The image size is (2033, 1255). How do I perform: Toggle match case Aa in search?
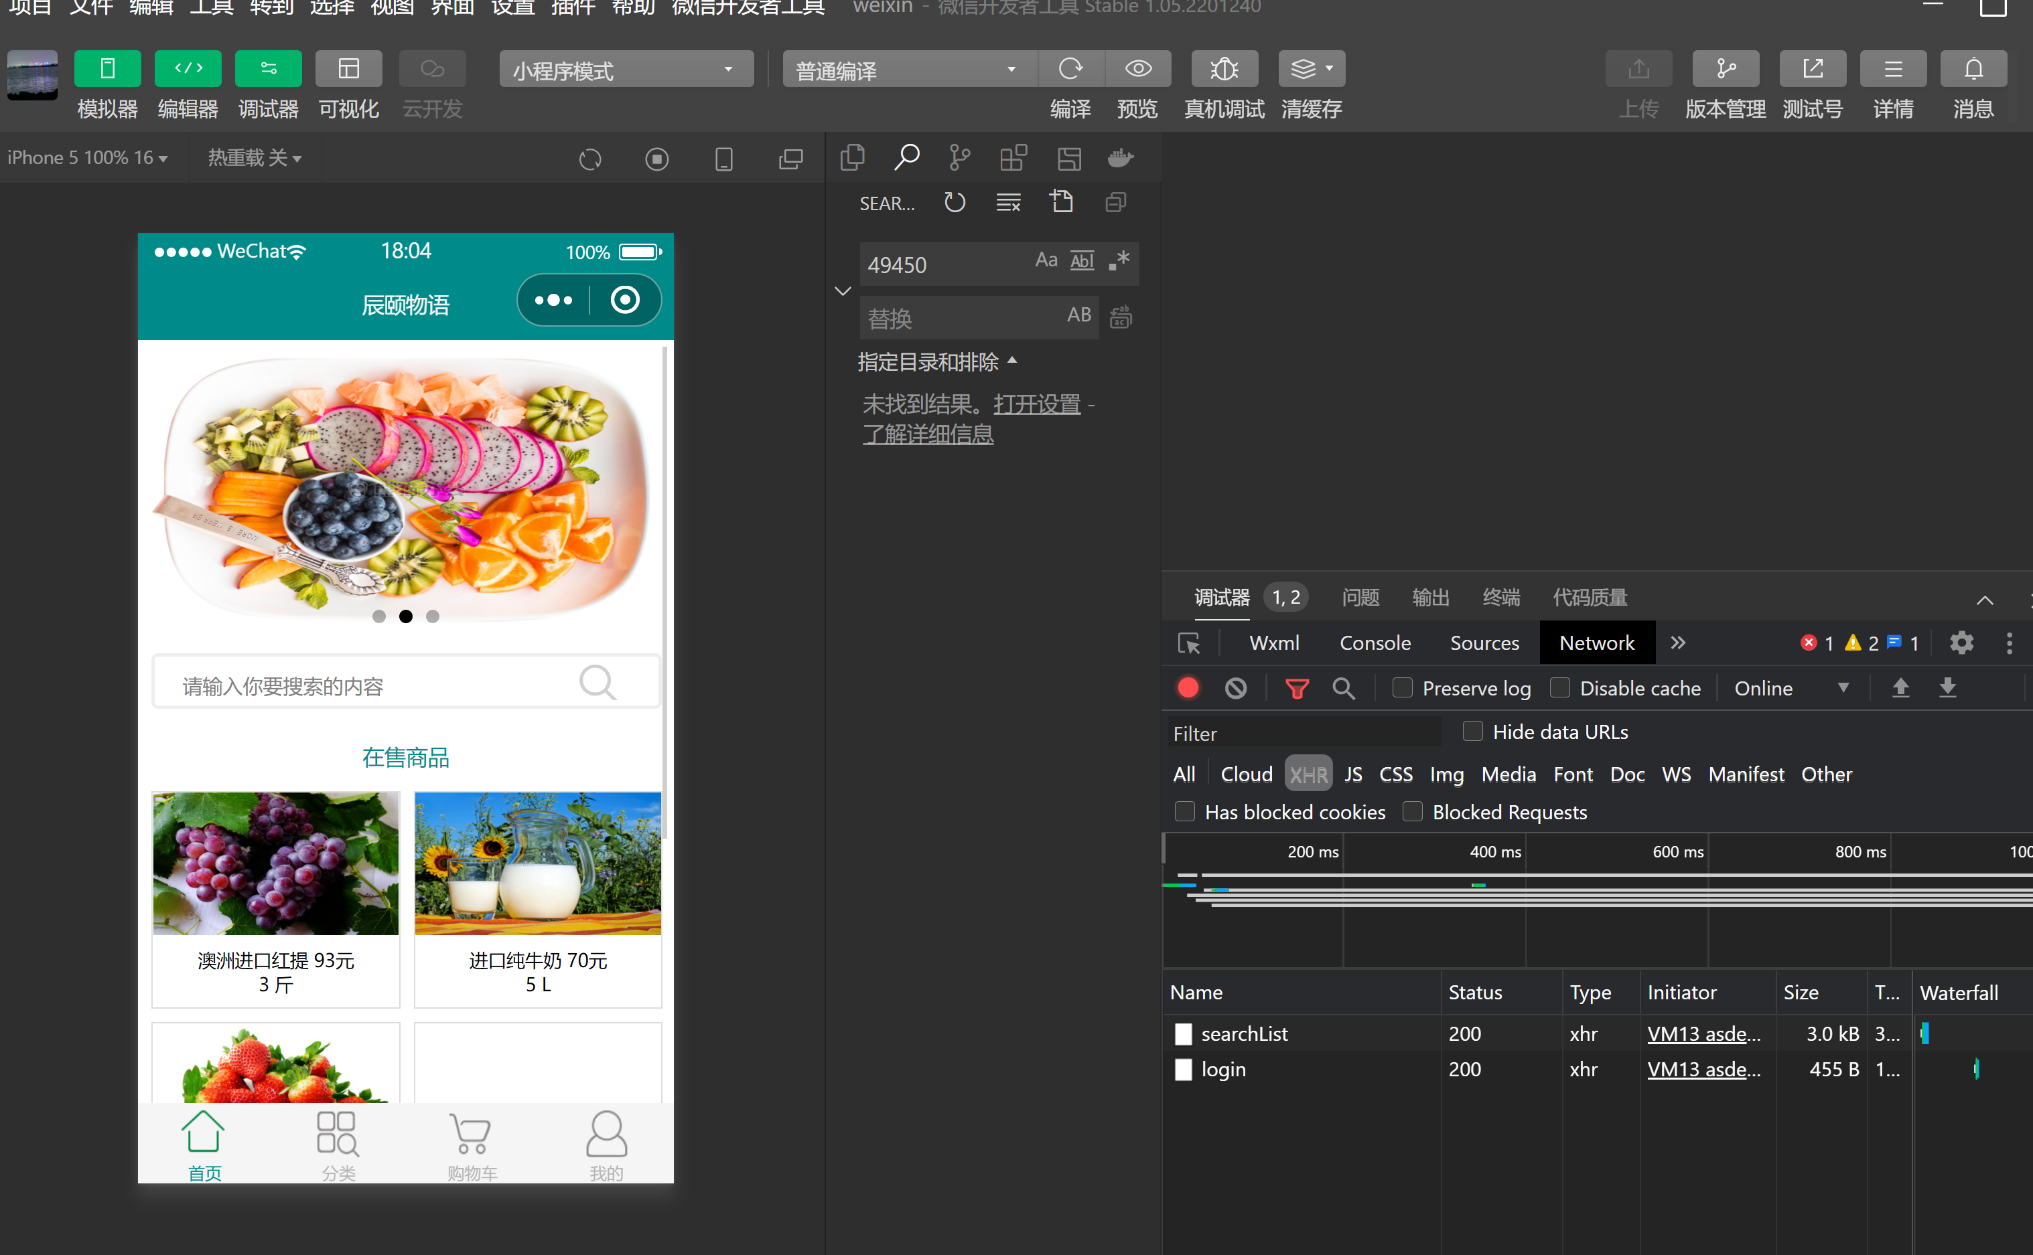point(1046,260)
